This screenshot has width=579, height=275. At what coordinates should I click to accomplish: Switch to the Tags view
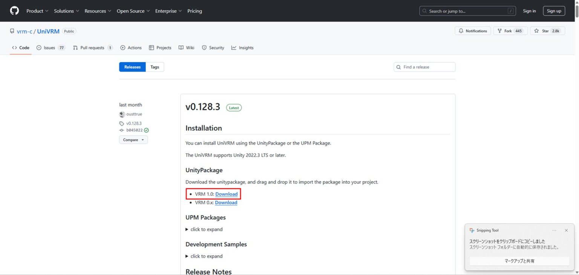(x=155, y=67)
